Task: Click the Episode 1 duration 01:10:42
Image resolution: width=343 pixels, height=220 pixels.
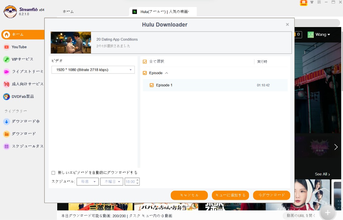Action: pos(263,85)
